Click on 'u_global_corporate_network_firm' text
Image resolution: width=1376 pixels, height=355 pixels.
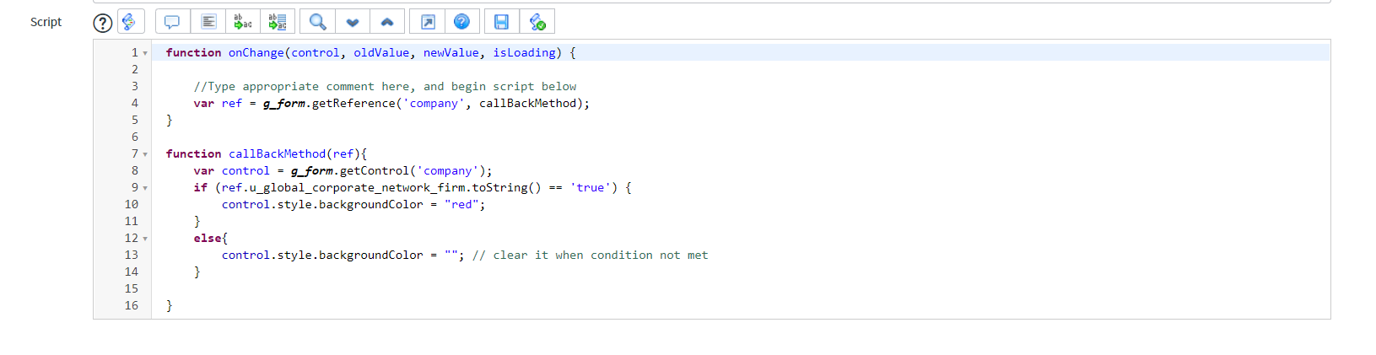[x=357, y=187]
